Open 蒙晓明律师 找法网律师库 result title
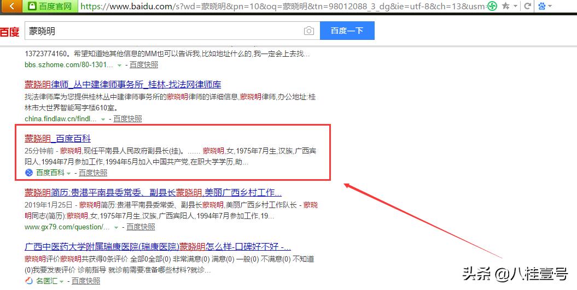This screenshot has width=577, height=290. tap(123, 85)
